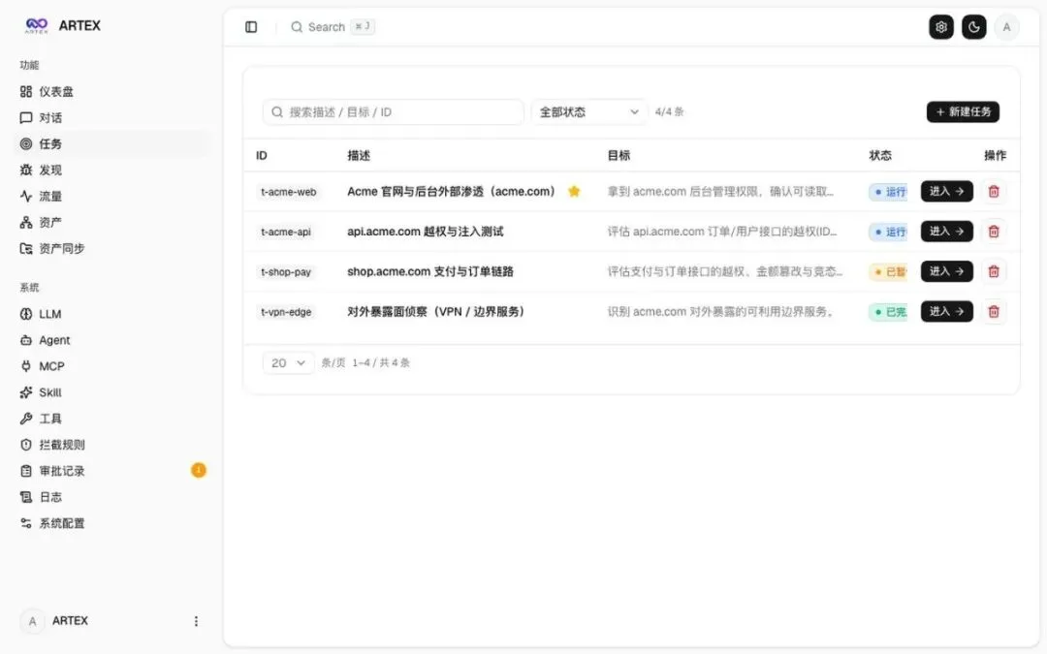Click the paused status badge for t-shop-pay
The image size is (1047, 654).
coord(888,272)
